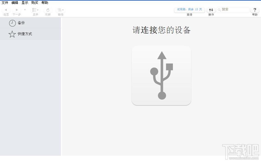Image resolution: width=261 pixels, height=161 pixels.
Task: Open the 显示 menu in menu bar
Action: (25, 3)
